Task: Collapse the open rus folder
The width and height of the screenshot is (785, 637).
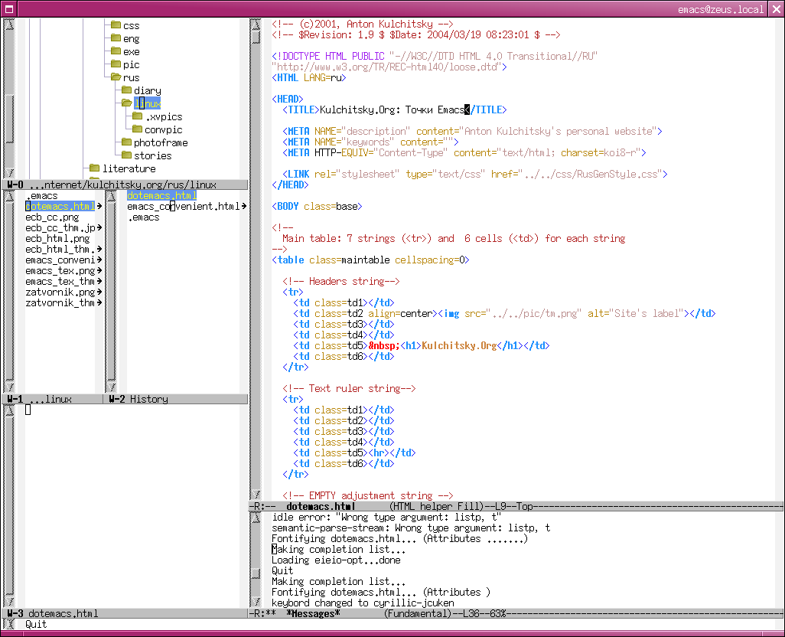Action: pyautogui.click(x=115, y=77)
